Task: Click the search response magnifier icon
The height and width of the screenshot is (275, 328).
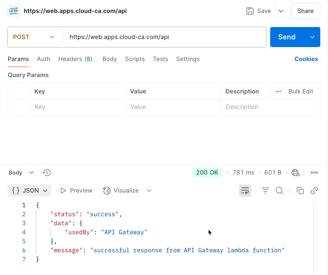Action: (x=279, y=191)
